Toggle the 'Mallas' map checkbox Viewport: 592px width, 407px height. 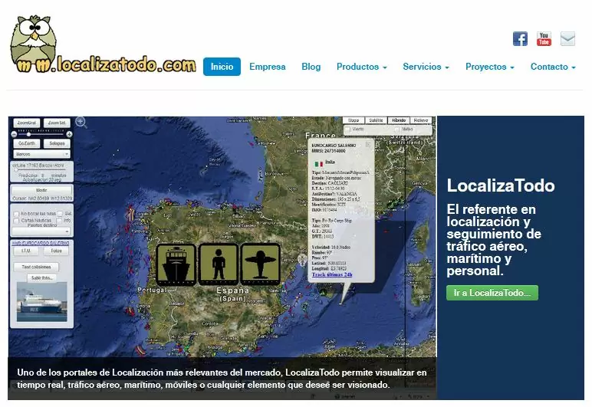[x=396, y=130]
